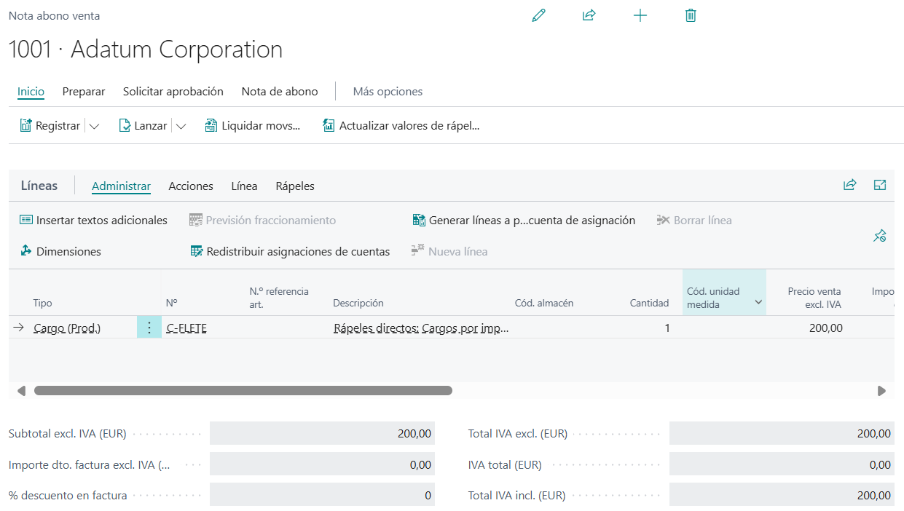Click the Descripción column header
Screen dimensions: 904x511
coord(358,303)
